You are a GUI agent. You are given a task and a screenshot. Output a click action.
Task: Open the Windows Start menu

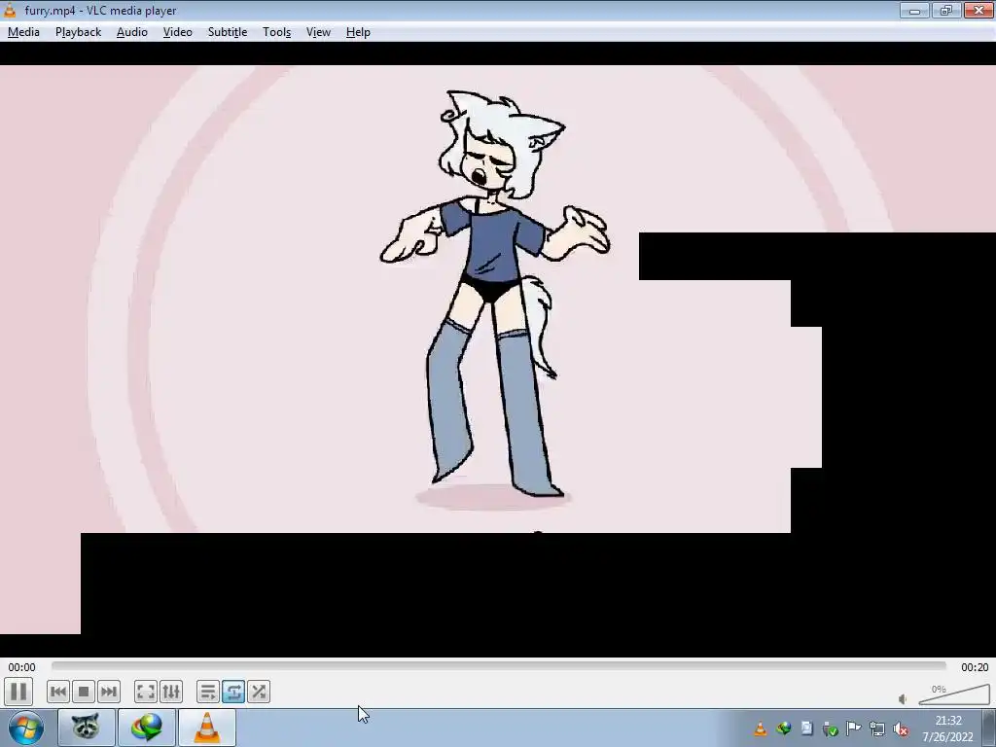tap(26, 728)
